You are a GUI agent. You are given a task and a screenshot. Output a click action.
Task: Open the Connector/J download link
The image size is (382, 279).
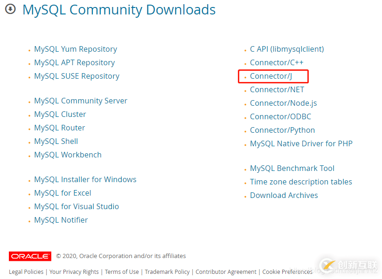tap(271, 76)
